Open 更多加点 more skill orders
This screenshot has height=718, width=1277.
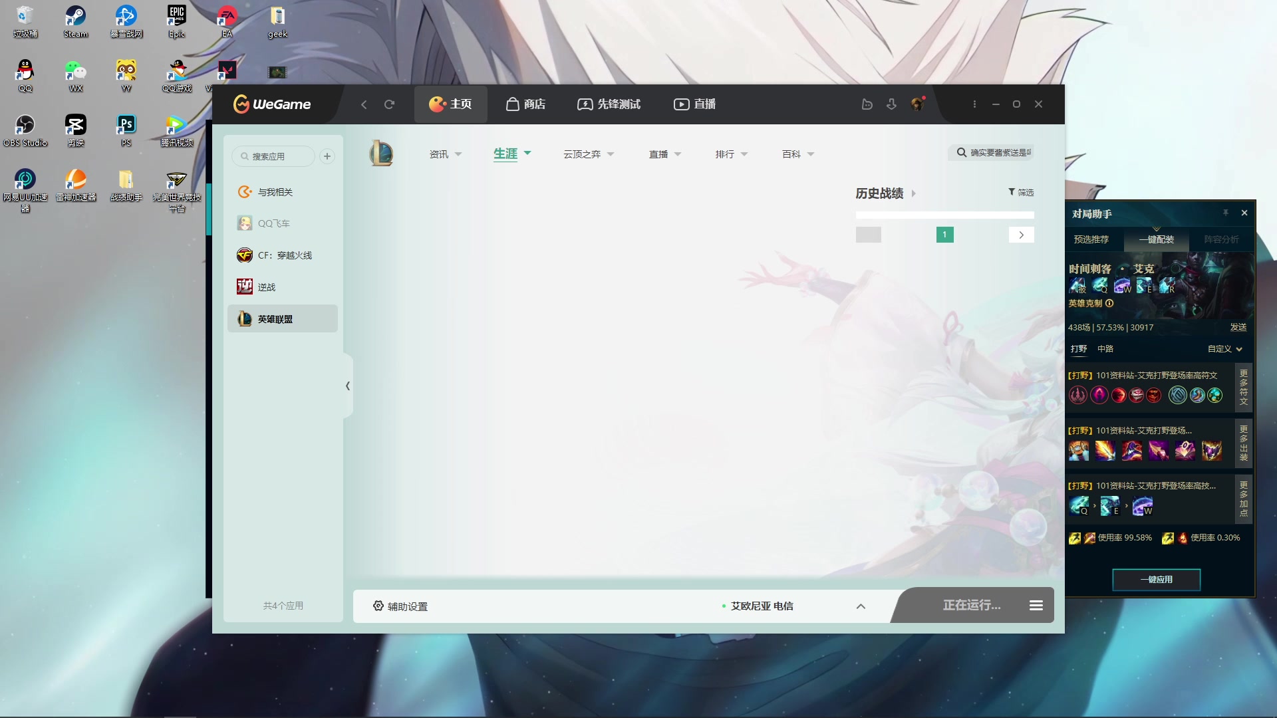tap(1244, 499)
